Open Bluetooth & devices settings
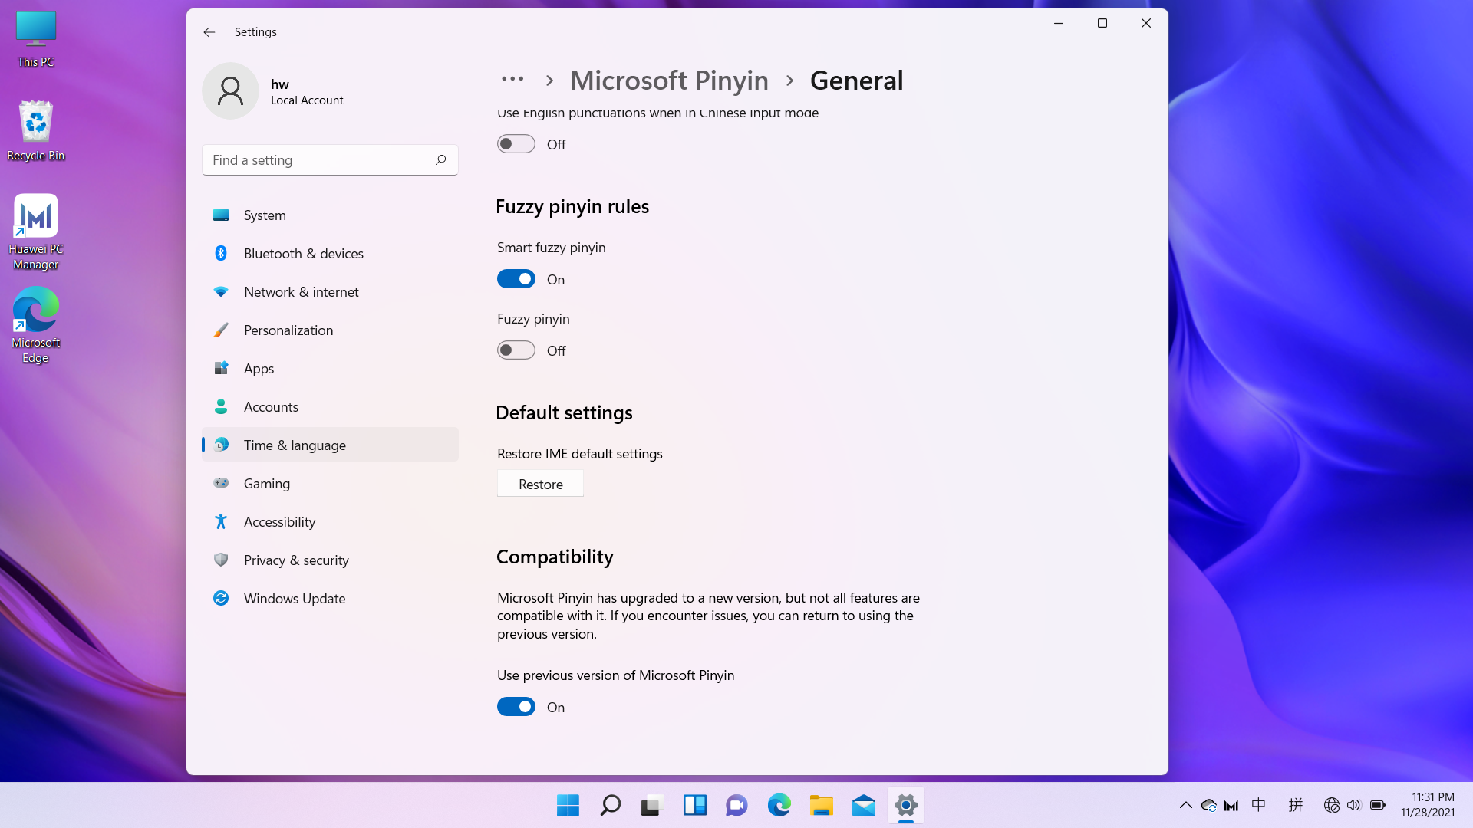The width and height of the screenshot is (1473, 828). coord(330,254)
